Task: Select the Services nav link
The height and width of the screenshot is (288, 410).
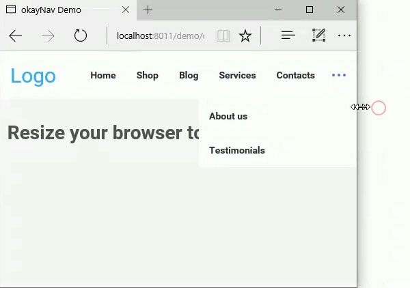Action: [x=237, y=75]
